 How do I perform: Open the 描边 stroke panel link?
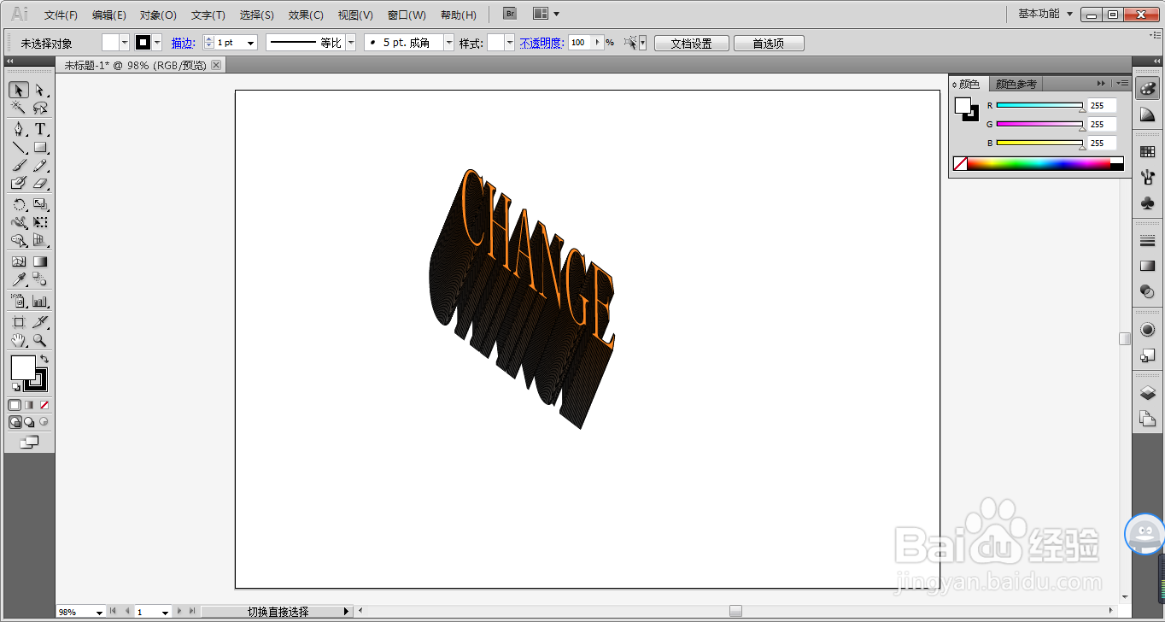tap(183, 43)
